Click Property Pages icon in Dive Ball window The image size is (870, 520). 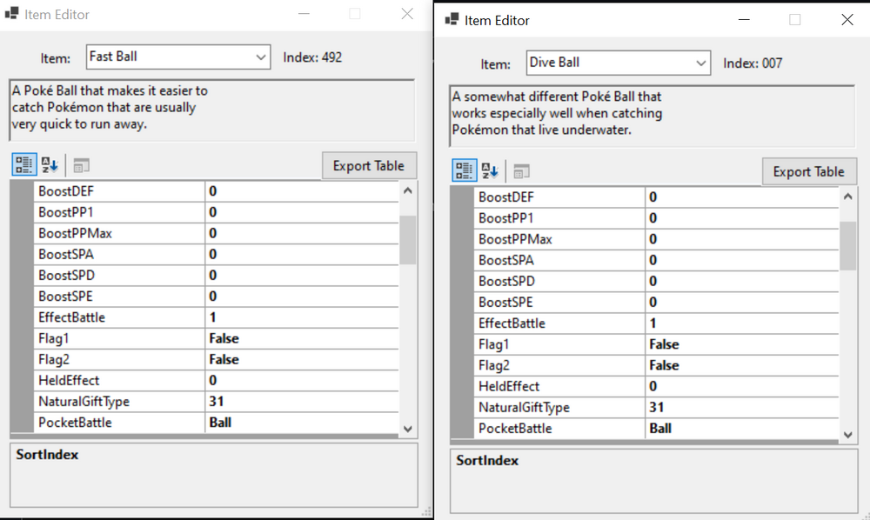[521, 171]
